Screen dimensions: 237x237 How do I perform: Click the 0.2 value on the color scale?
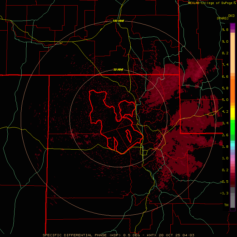pos(225,170)
